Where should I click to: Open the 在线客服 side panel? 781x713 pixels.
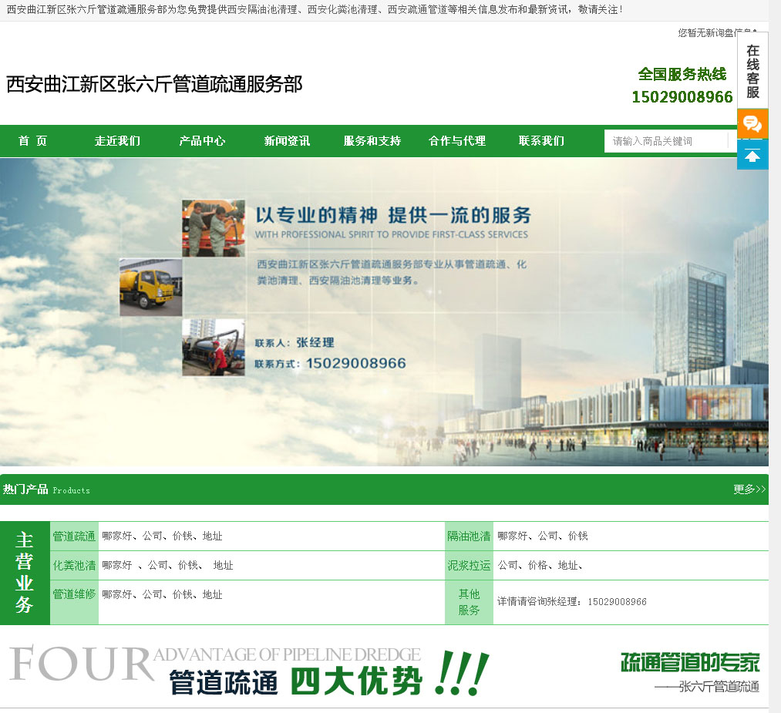point(752,72)
